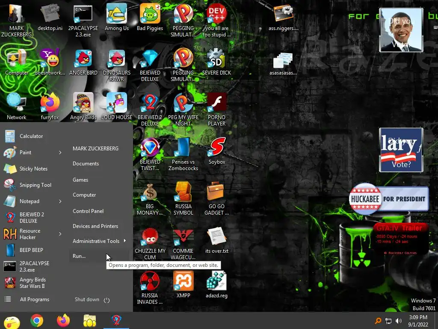Open the Among Us desktop shortcut
The width and height of the screenshot is (438, 329).
[117, 17]
